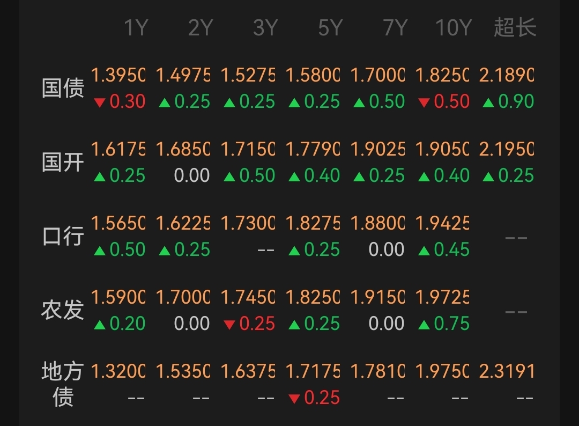Click the red down arrow under 地方债 5Y
The image size is (579, 426).
coord(294,398)
